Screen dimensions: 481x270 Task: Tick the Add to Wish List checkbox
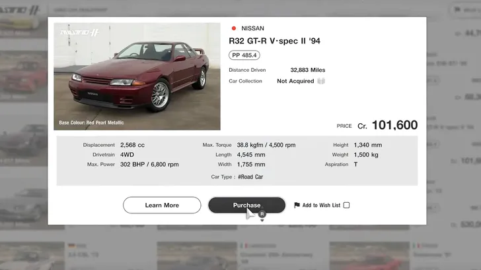click(346, 205)
